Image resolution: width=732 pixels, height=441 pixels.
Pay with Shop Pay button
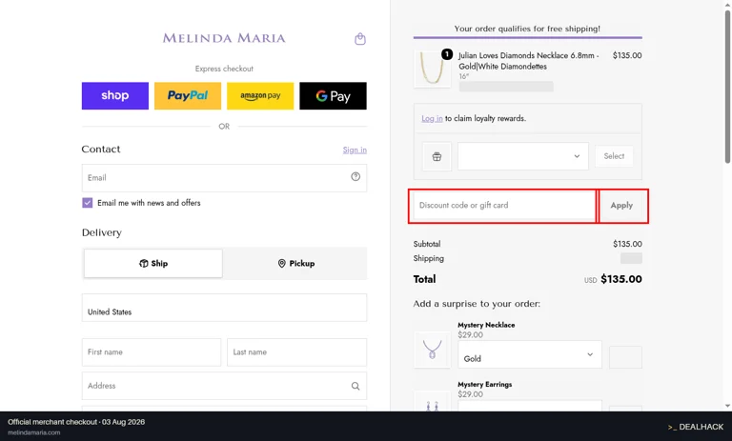115,95
